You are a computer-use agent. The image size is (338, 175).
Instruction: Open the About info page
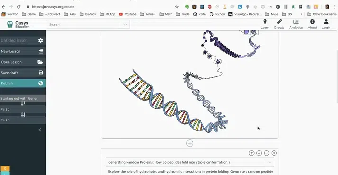[x=312, y=24]
